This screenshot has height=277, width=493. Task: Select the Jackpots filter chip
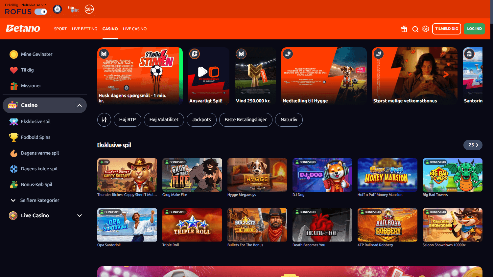click(x=201, y=120)
